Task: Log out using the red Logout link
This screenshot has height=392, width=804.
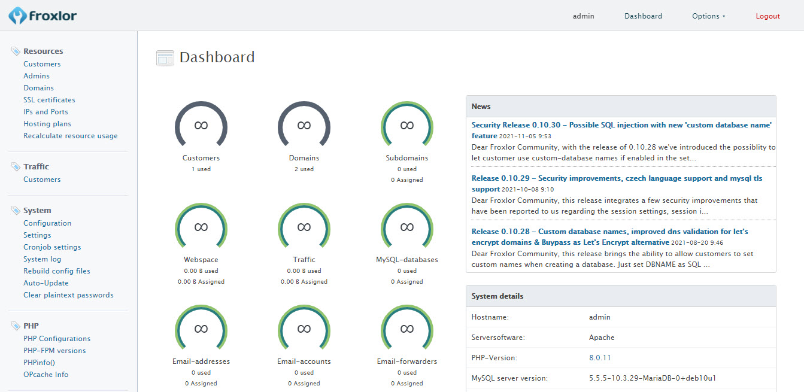Action: (x=767, y=16)
